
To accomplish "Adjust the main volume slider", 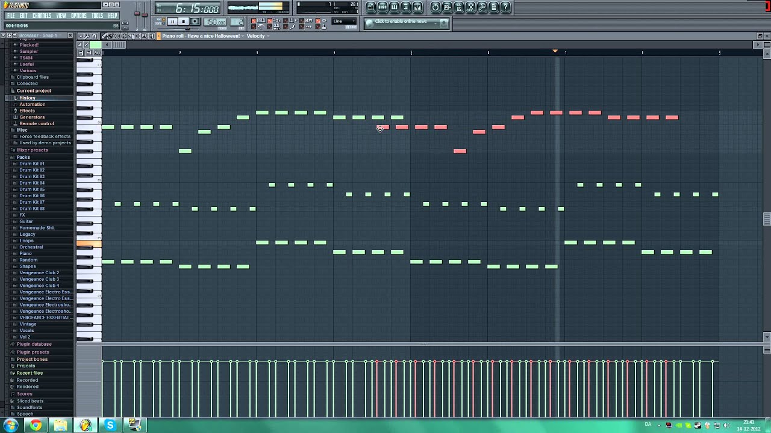I will click(137, 14).
